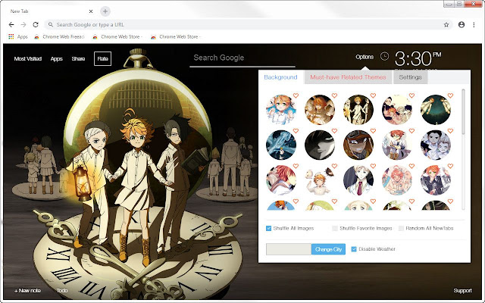Favorite the third thumbnail in the top row
485x303 pixels.
pyautogui.click(x=373, y=95)
